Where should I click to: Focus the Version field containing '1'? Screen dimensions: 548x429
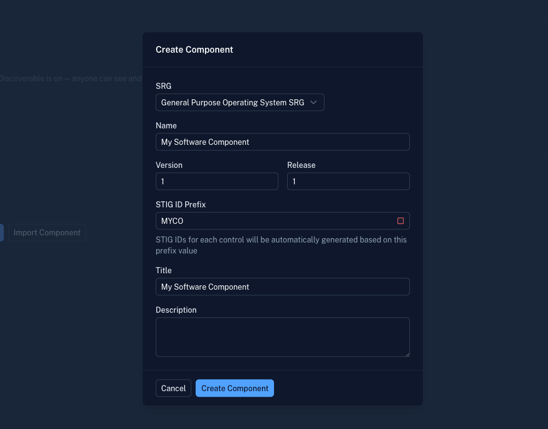point(216,181)
